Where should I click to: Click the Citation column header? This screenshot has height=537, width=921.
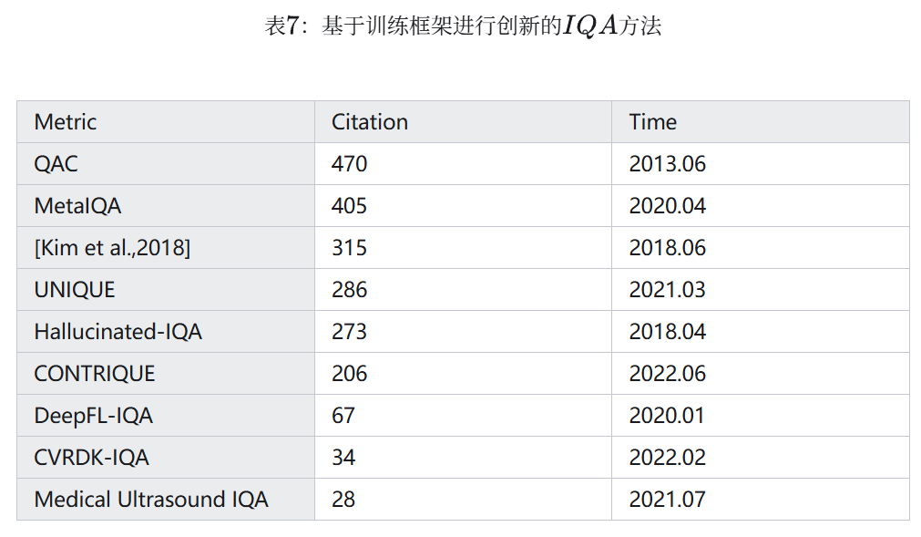click(x=370, y=122)
